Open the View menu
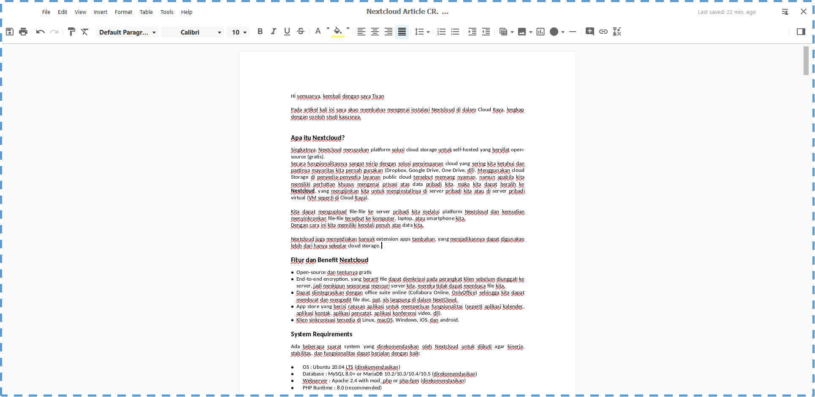 pos(80,12)
